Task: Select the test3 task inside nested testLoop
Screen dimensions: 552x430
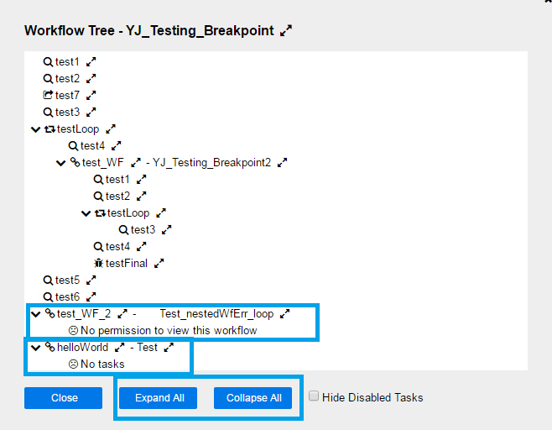Action: pyautogui.click(x=143, y=229)
